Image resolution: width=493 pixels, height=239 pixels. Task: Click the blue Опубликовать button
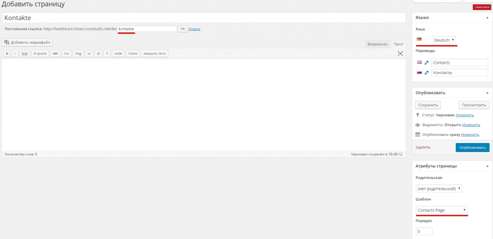[x=472, y=147]
